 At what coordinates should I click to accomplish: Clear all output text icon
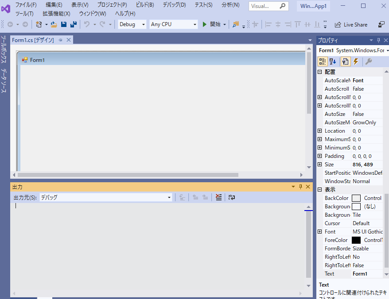[x=218, y=197]
